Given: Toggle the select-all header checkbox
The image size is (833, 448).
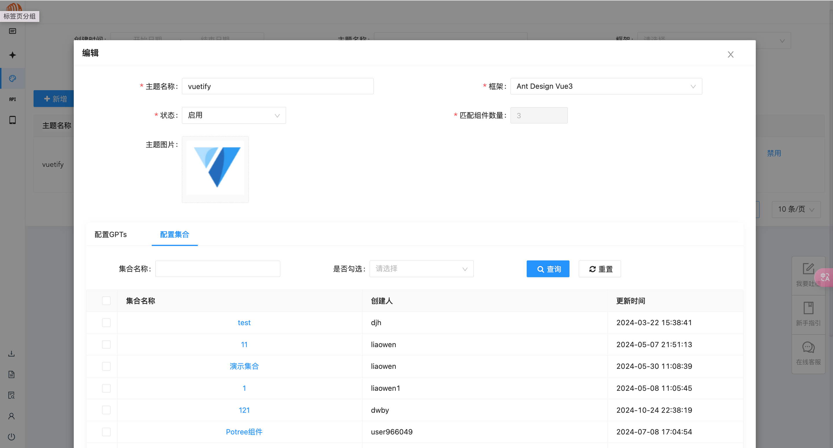Looking at the screenshot, I should (x=106, y=301).
